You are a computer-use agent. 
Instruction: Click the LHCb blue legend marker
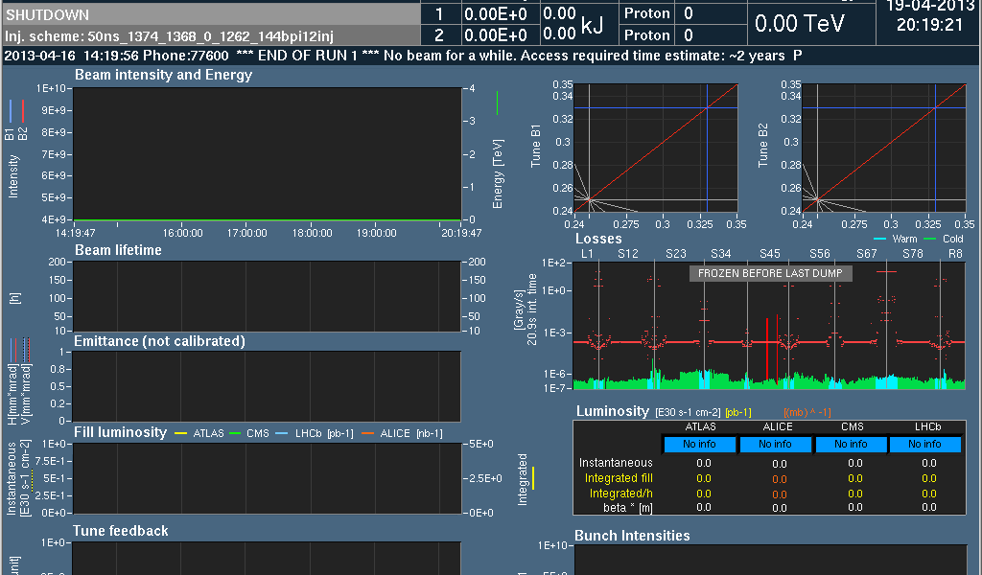[280, 433]
